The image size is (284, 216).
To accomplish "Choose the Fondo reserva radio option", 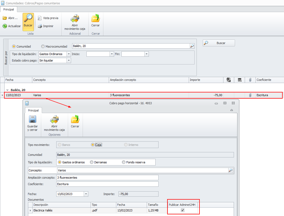I will point(124,162).
